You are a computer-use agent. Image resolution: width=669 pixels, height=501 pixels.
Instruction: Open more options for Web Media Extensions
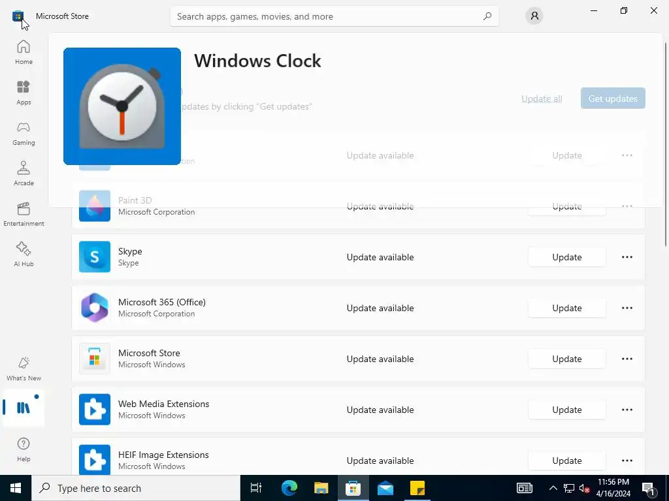(x=627, y=410)
